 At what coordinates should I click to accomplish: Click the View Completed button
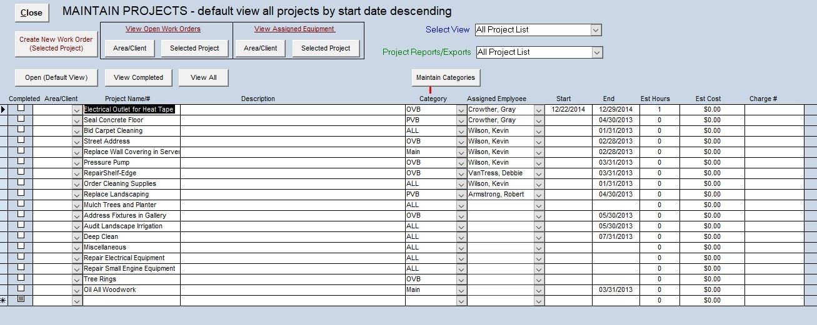coord(138,77)
